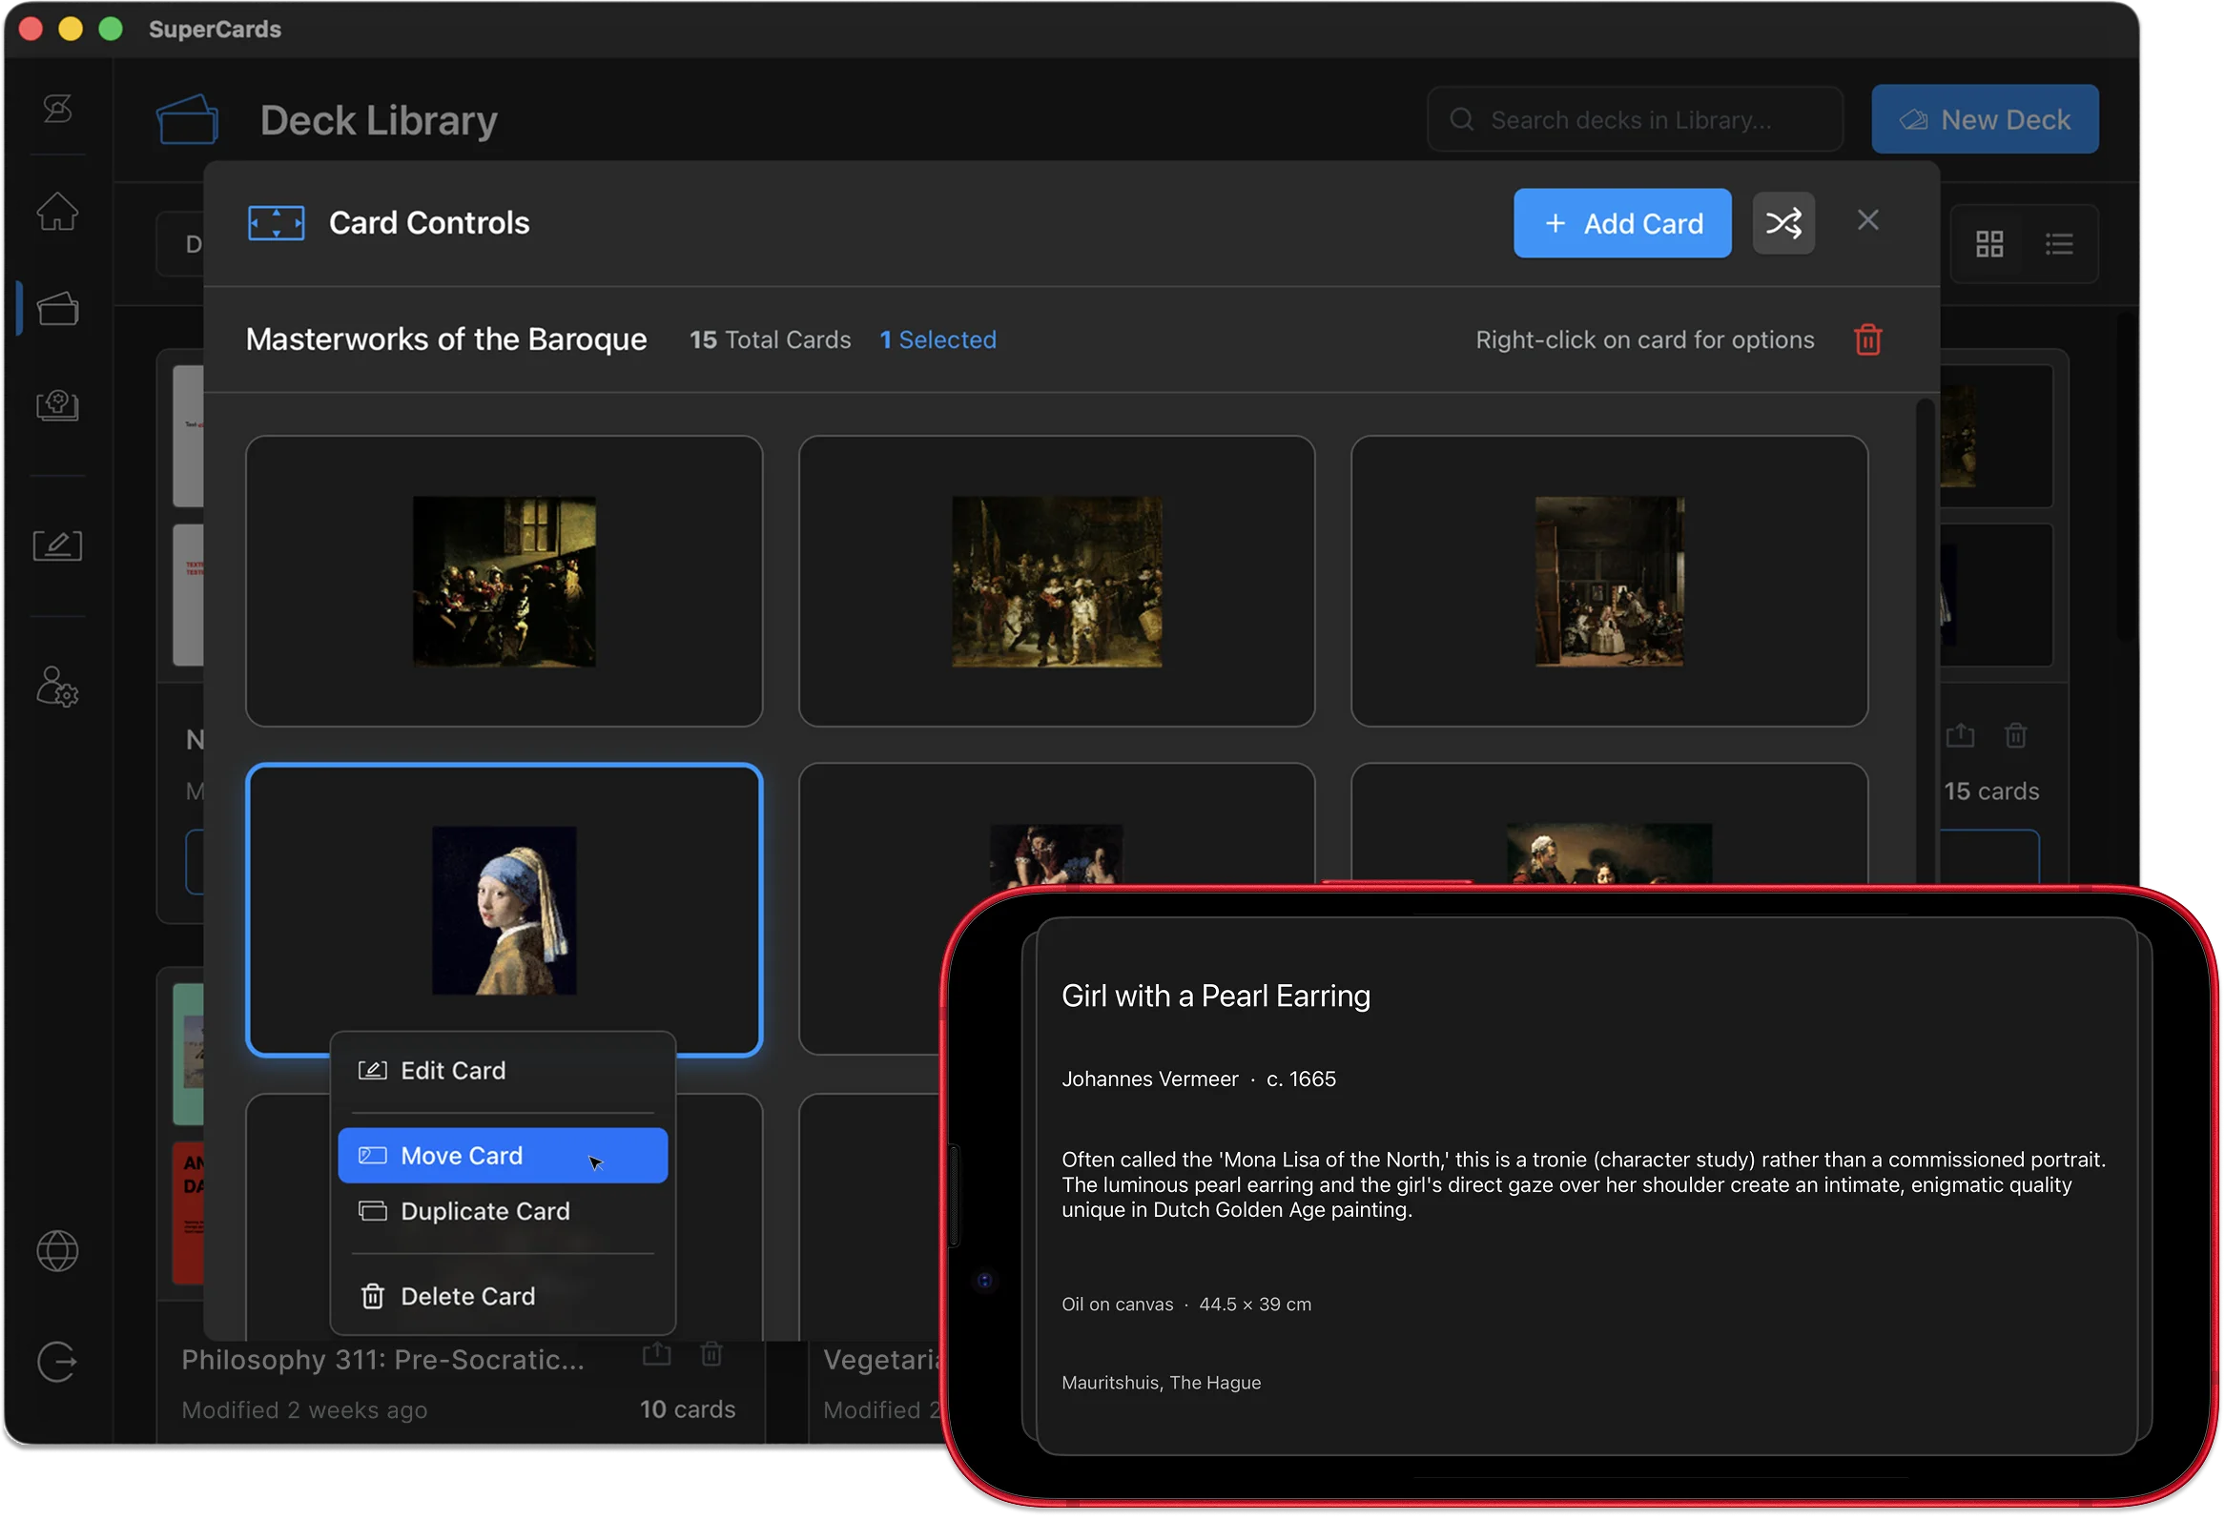The height and width of the screenshot is (1521, 2225).
Task: Shuffle cards with the shuffle icon
Action: pyautogui.click(x=1784, y=224)
